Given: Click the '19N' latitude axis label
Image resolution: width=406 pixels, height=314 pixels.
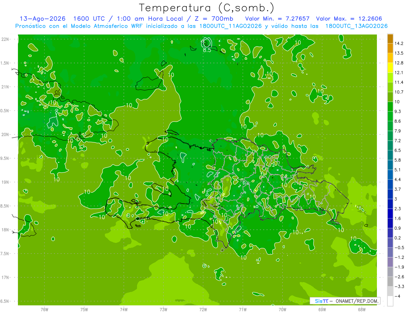Looking at the screenshot, I should click(6, 182).
